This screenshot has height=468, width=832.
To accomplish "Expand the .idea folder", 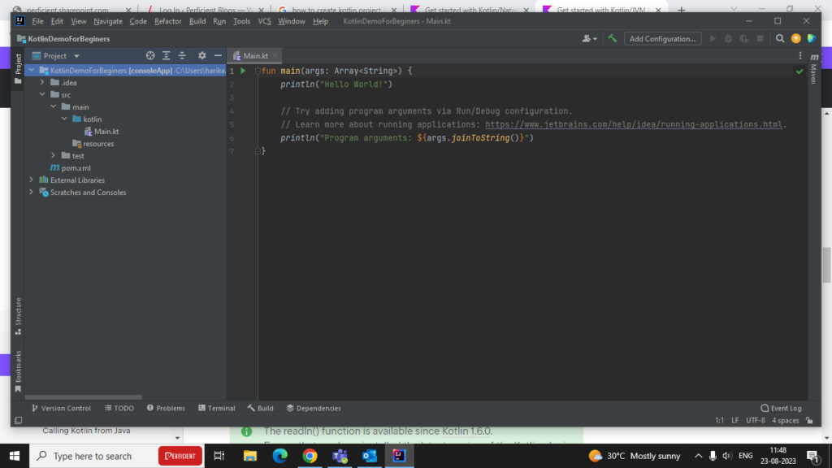I will pos(42,83).
